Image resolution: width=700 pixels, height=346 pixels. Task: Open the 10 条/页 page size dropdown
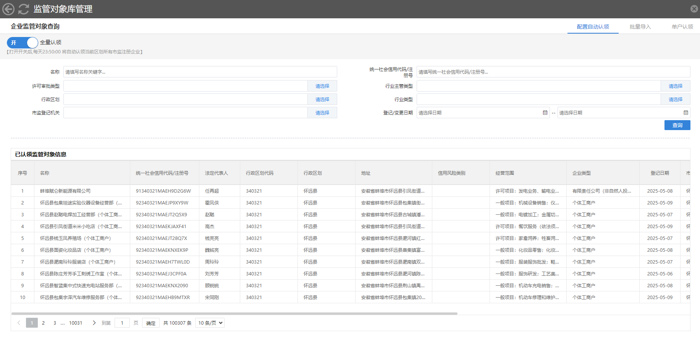(x=210, y=323)
